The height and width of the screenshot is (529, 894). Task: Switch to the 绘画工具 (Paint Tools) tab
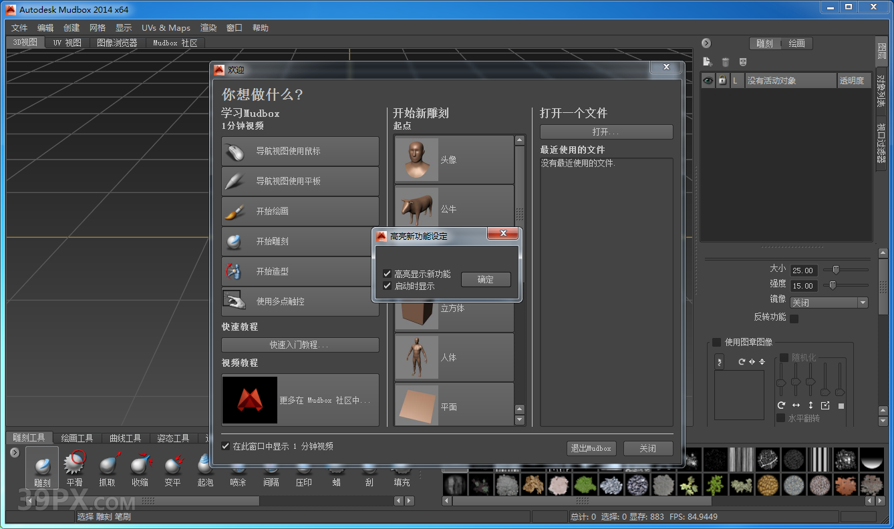[78, 437]
